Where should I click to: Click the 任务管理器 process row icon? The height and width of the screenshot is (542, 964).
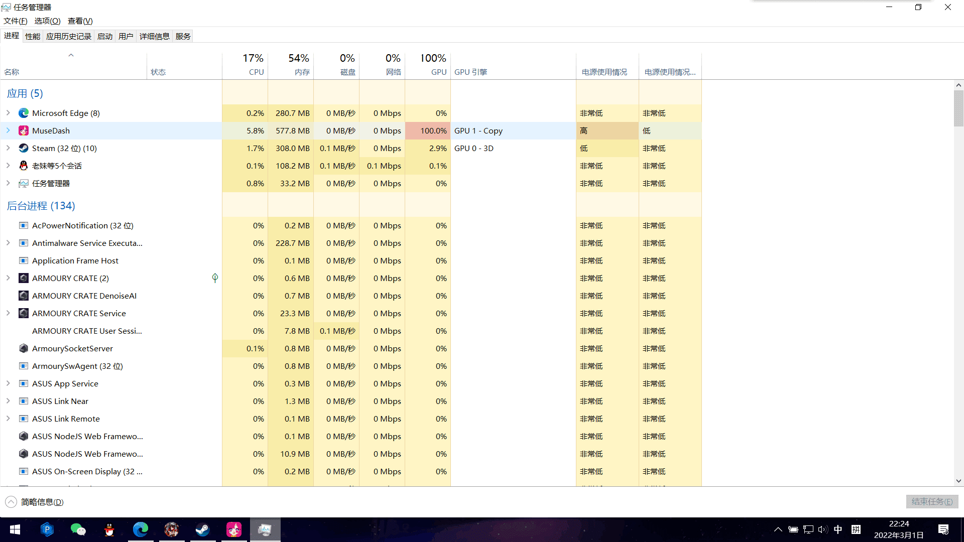click(x=24, y=183)
